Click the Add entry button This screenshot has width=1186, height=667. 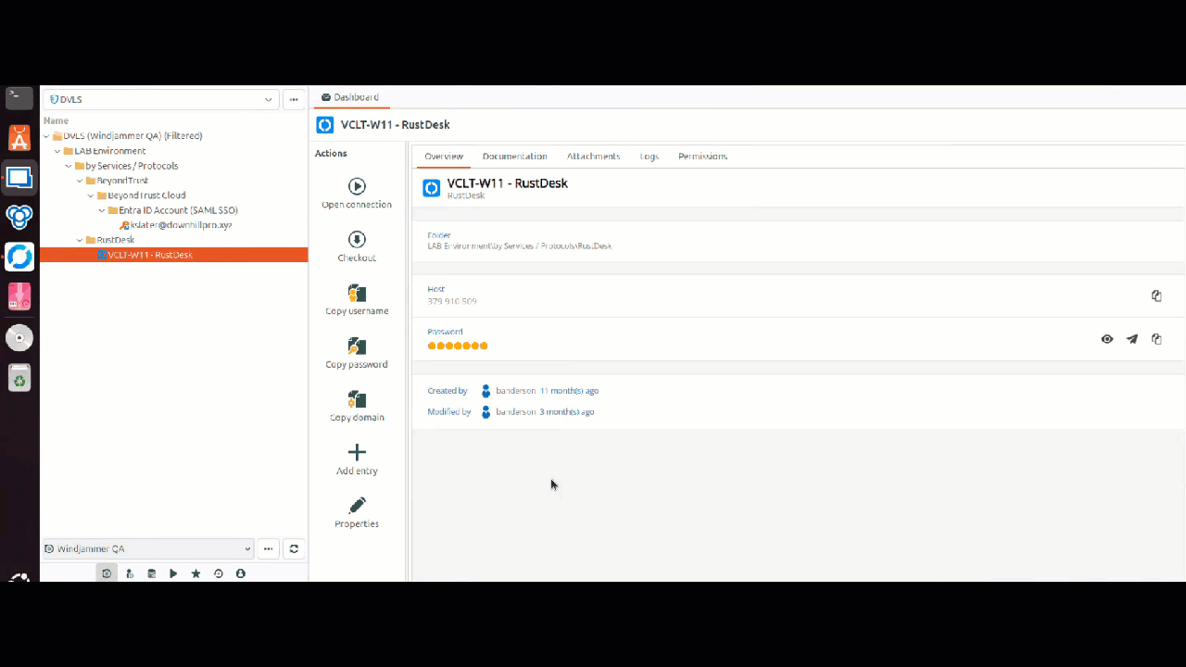tap(357, 453)
